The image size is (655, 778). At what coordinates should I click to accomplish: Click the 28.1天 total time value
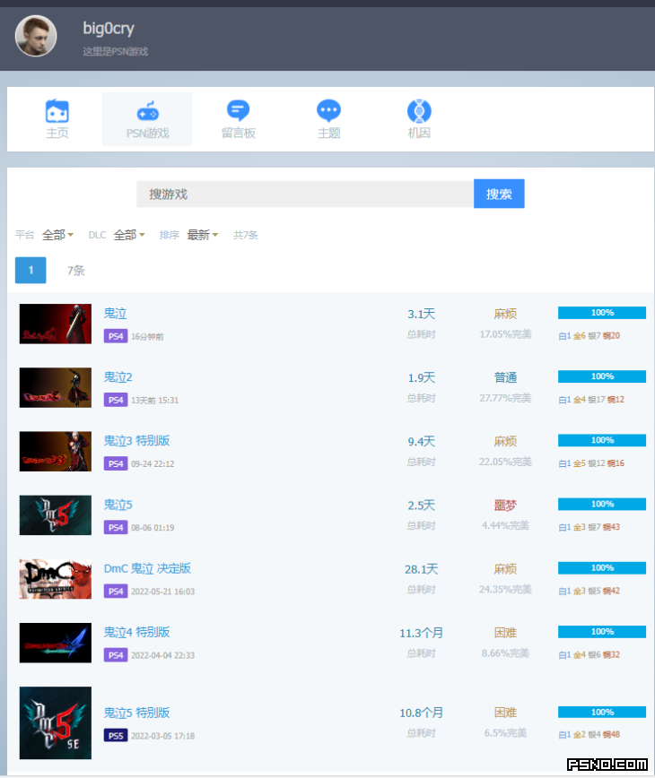421,569
